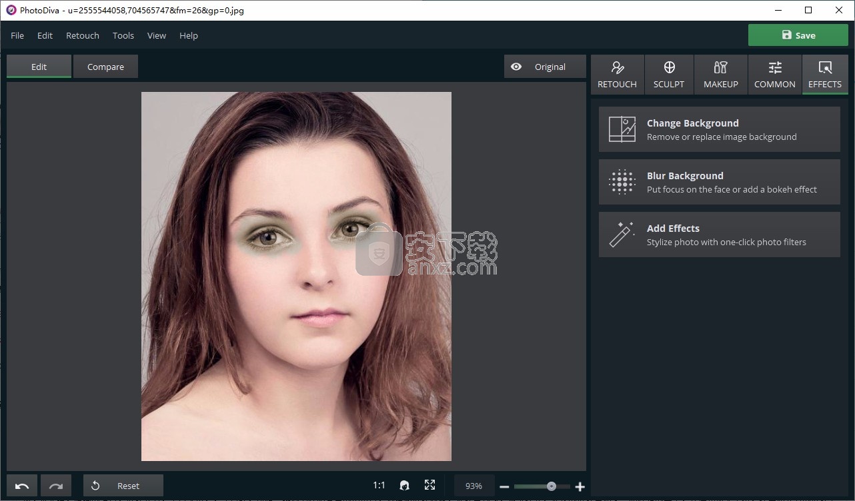Select the Edit view tab
This screenshot has width=855, height=501.
tap(39, 67)
